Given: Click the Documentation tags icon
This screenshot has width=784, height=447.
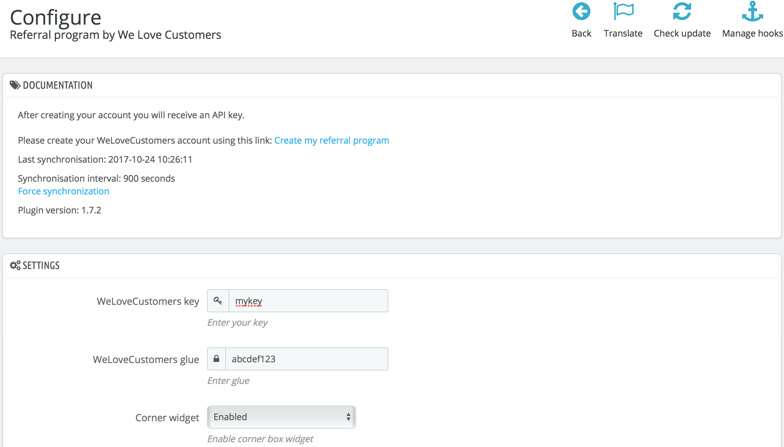Looking at the screenshot, I should [x=15, y=85].
